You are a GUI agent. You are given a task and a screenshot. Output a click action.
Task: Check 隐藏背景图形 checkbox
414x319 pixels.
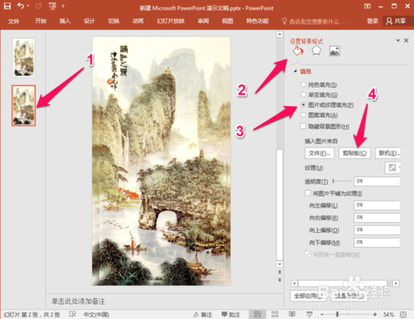pos(303,126)
